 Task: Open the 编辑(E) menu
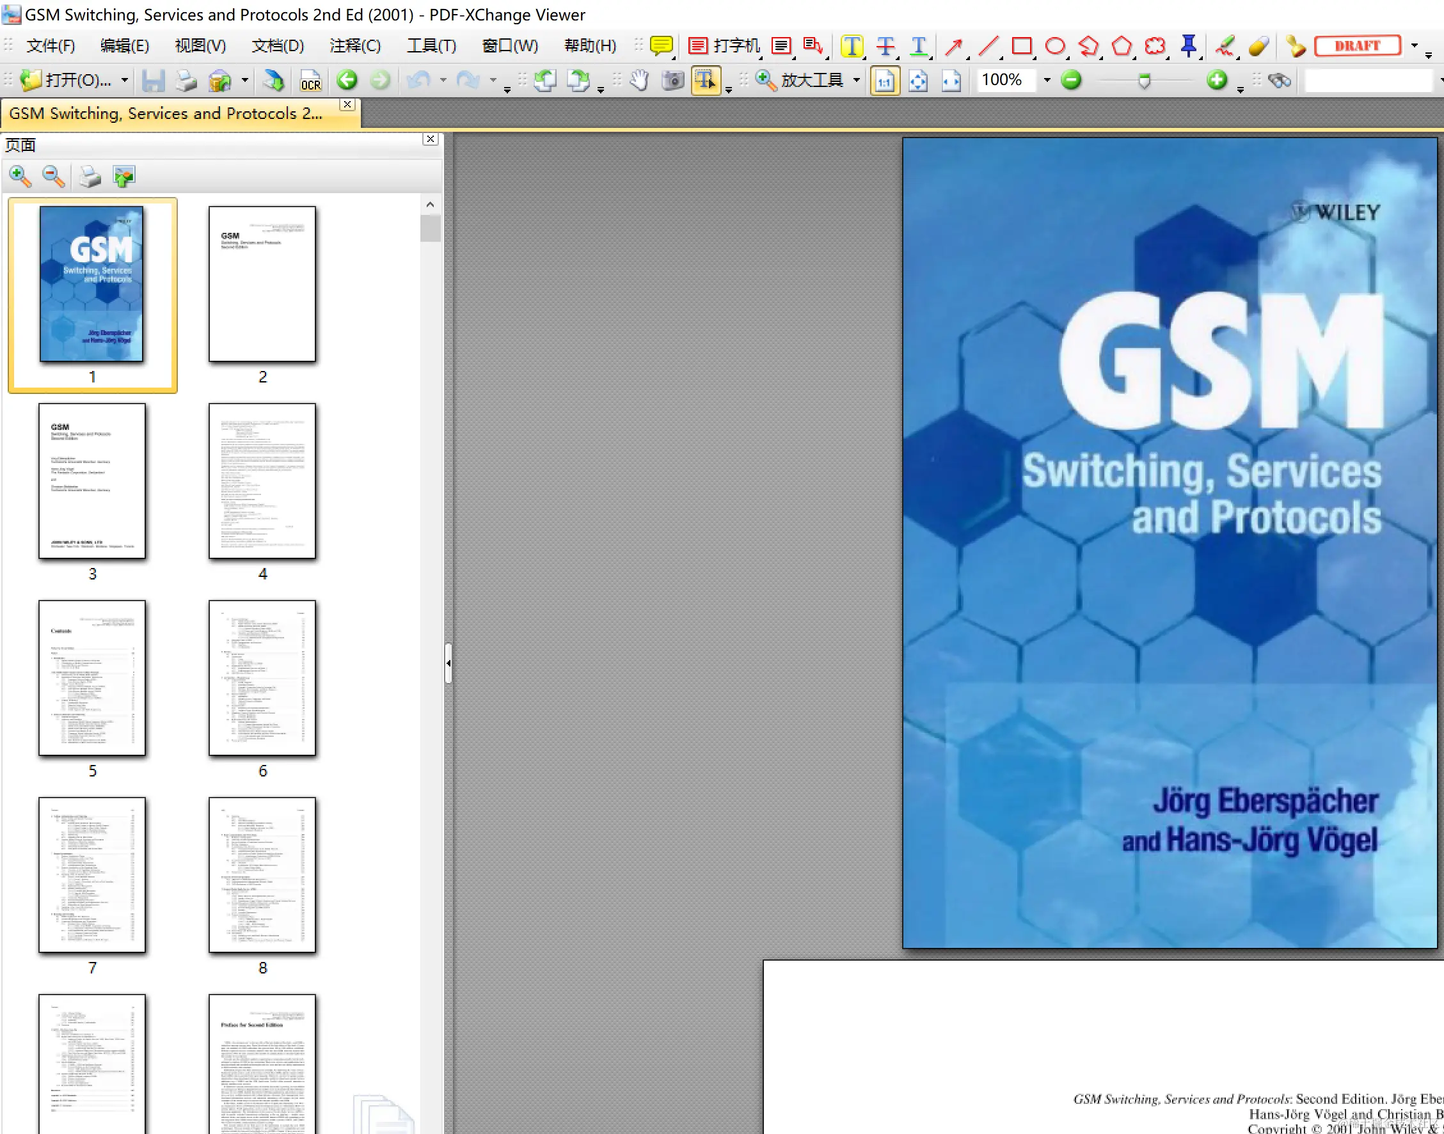click(x=125, y=45)
